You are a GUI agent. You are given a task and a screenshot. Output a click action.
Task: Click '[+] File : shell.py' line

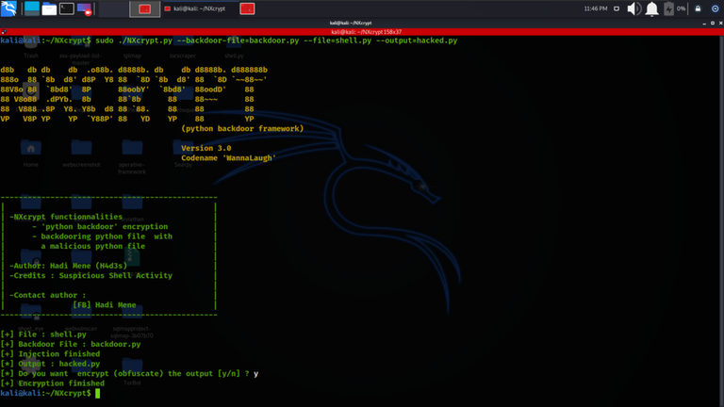(43, 334)
